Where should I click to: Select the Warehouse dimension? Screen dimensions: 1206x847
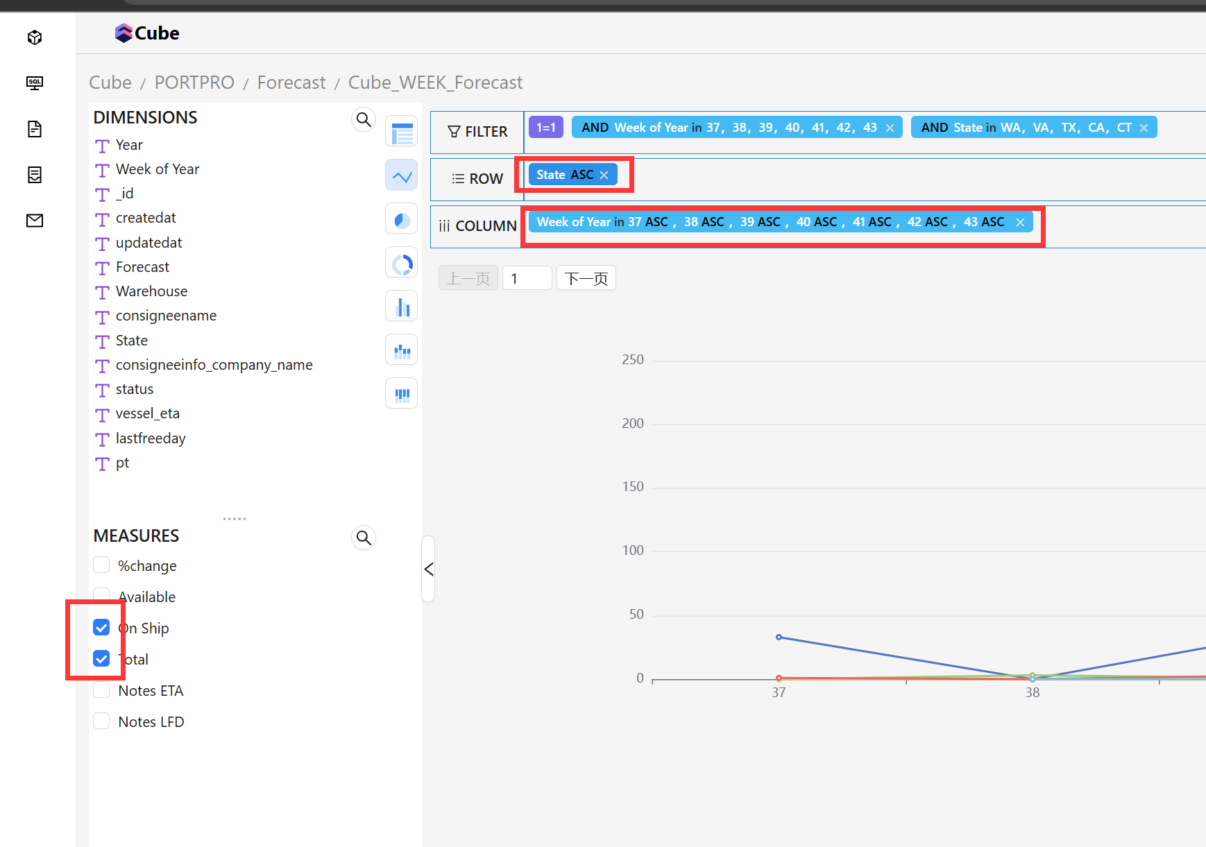click(x=151, y=291)
